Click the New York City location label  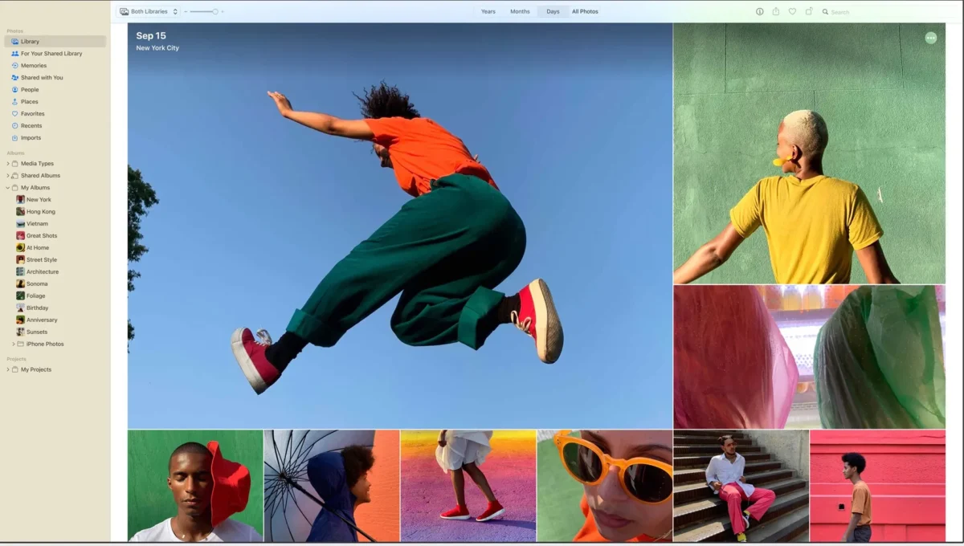pyautogui.click(x=157, y=48)
